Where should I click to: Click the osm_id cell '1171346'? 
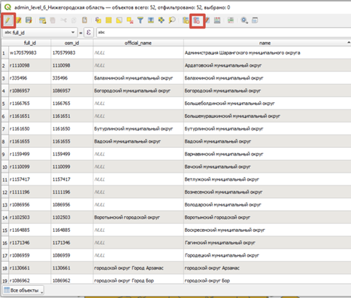pyautogui.click(x=72, y=242)
